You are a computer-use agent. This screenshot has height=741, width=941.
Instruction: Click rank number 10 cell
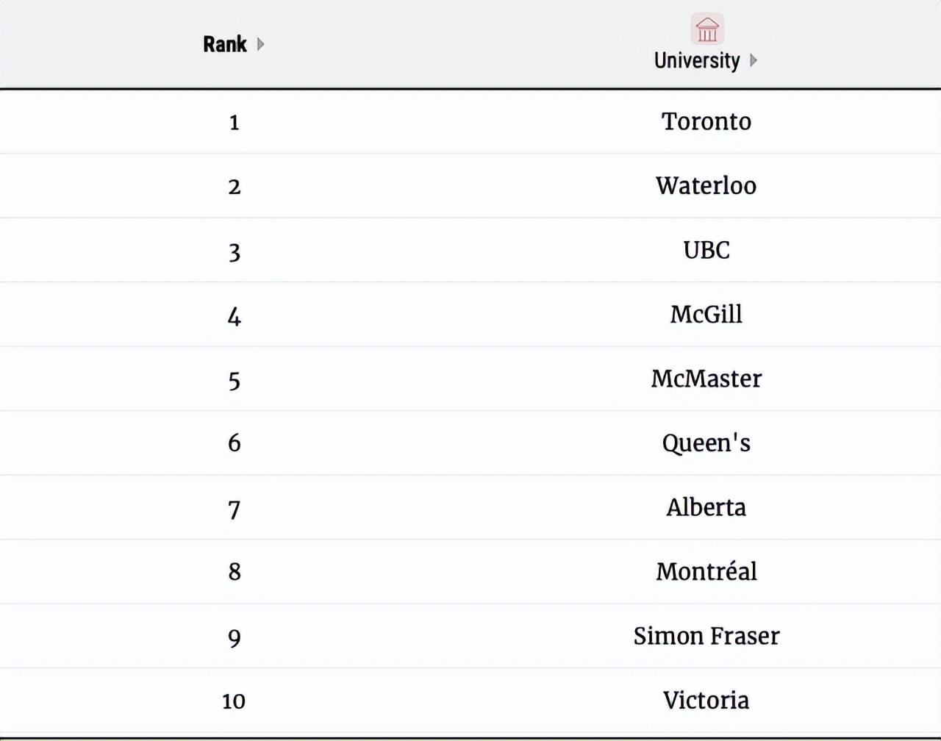point(234,701)
